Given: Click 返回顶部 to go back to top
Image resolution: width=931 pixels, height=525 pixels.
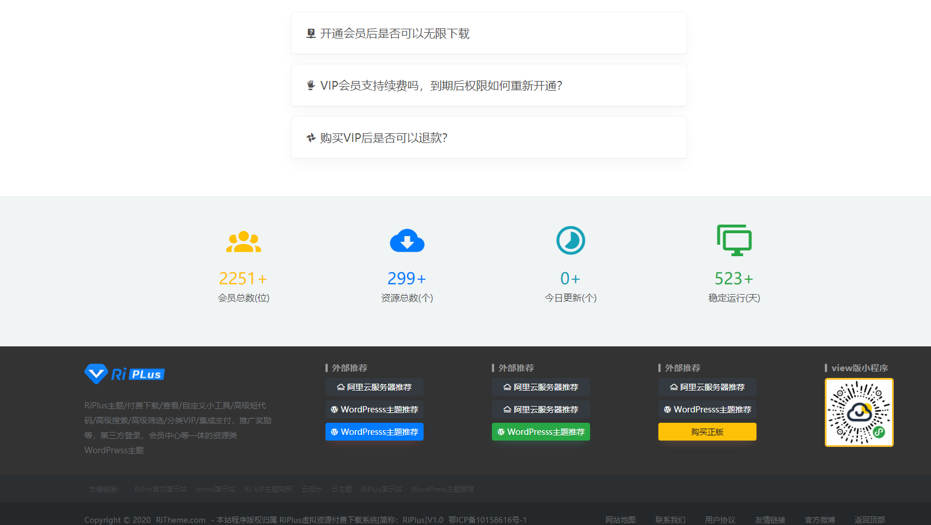Looking at the screenshot, I should (x=870, y=520).
